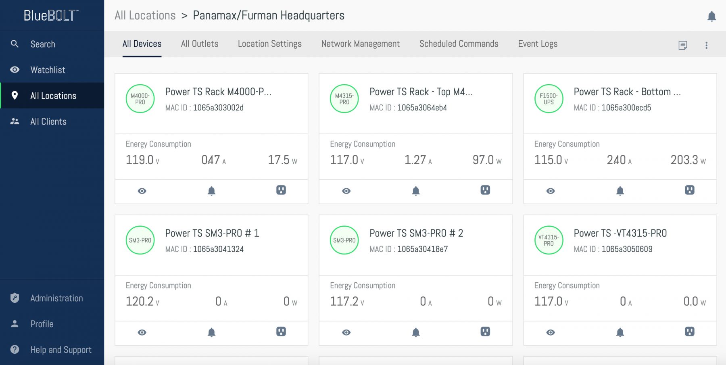The height and width of the screenshot is (365, 726).
Task: Open Power TS Rack - Bottom device title
Action: 627,92
